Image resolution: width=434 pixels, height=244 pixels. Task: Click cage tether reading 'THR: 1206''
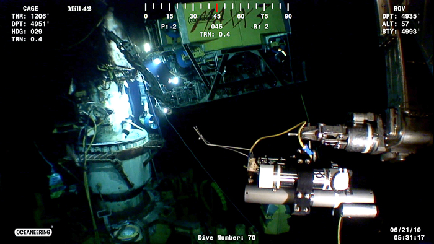click(30, 16)
